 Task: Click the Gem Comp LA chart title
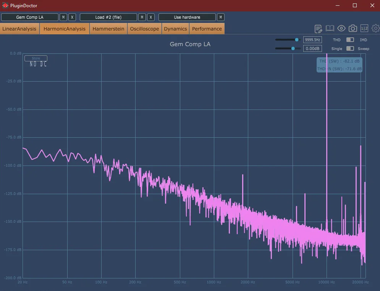pos(190,44)
